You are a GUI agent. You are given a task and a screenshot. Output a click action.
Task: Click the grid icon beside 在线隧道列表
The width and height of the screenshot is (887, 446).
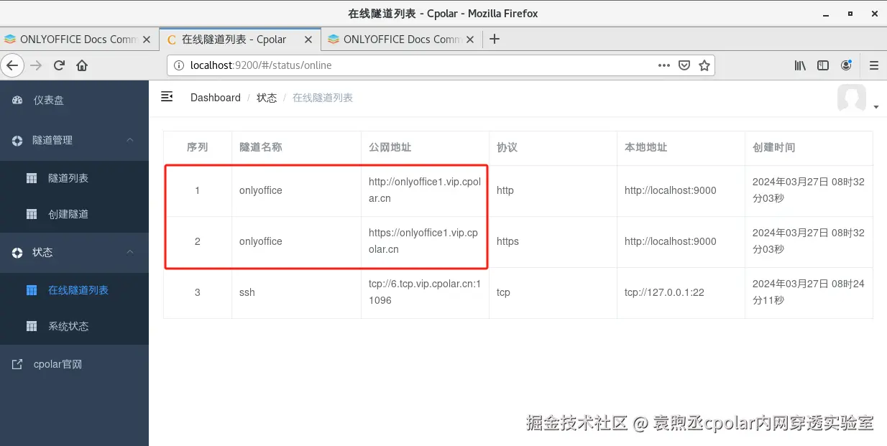[x=32, y=290]
